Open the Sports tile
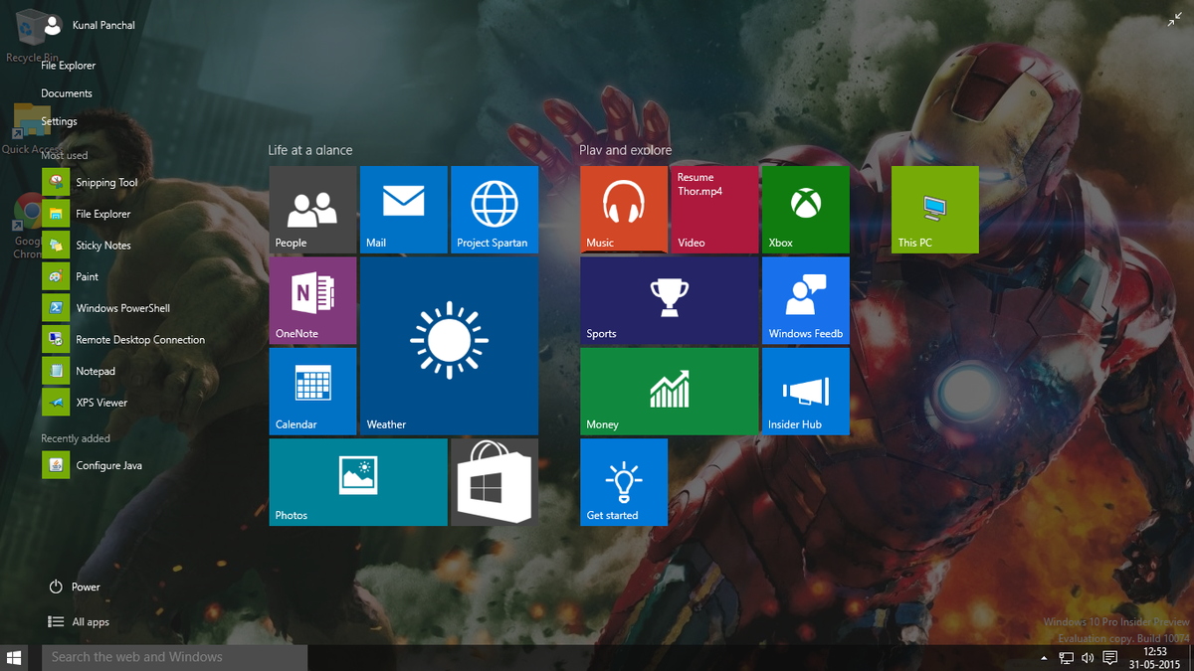This screenshot has width=1194, height=671. pyautogui.click(x=670, y=300)
